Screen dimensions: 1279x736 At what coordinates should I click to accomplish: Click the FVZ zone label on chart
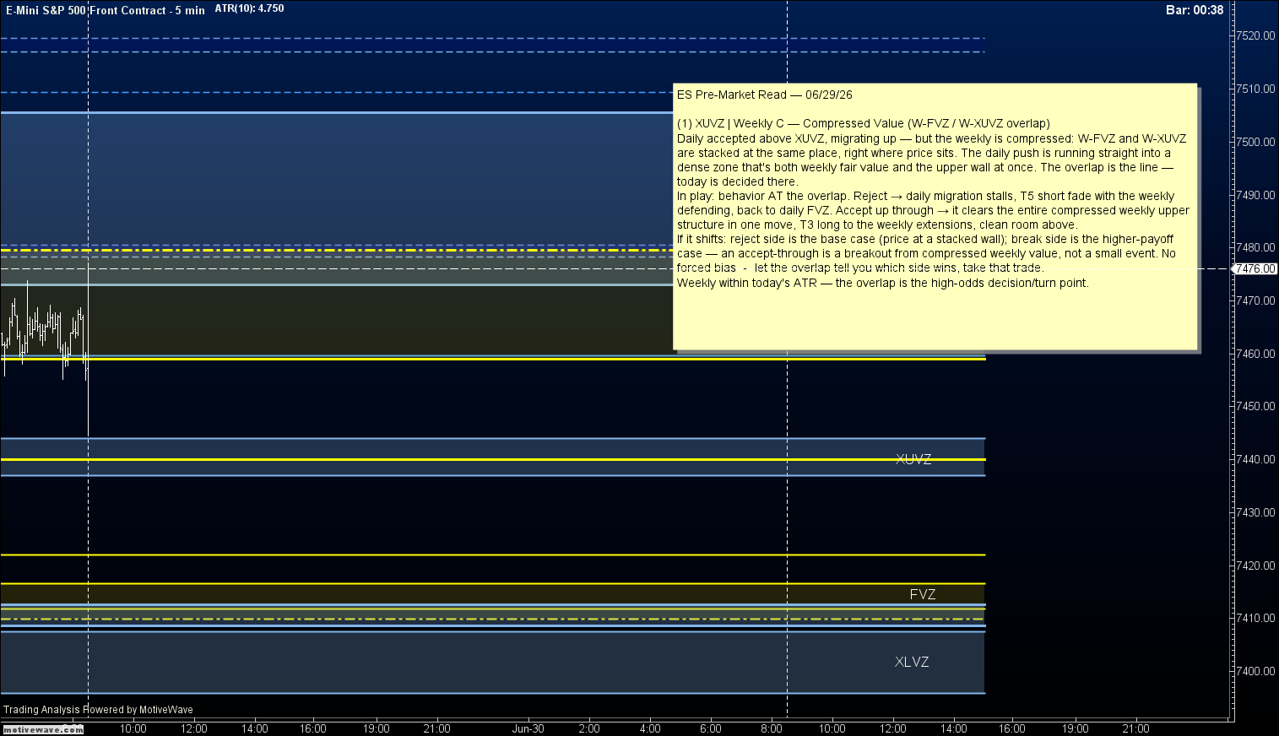(x=923, y=594)
